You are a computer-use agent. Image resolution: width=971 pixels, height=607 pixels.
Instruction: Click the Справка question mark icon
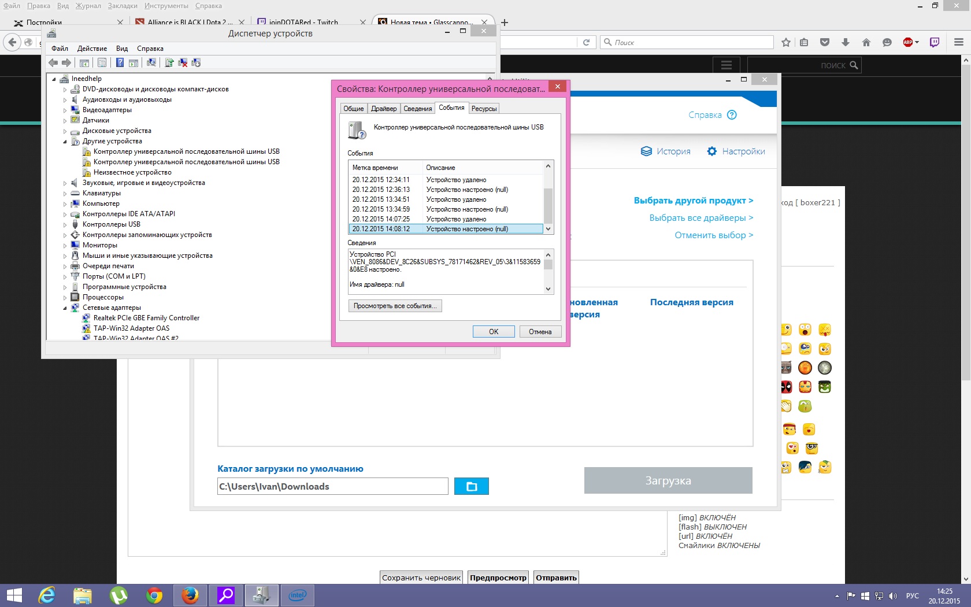coord(732,114)
